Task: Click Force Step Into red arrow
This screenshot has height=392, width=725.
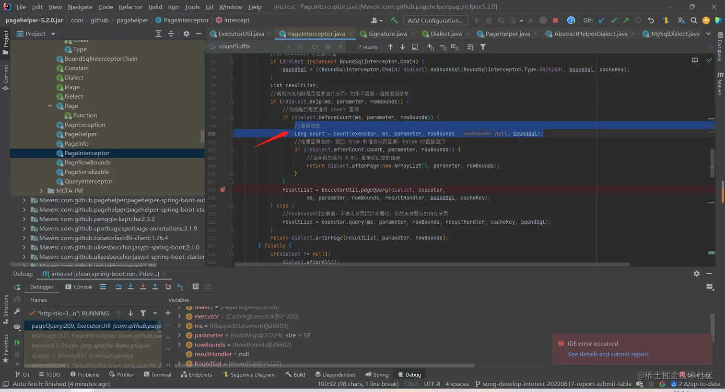Action: [x=143, y=287]
